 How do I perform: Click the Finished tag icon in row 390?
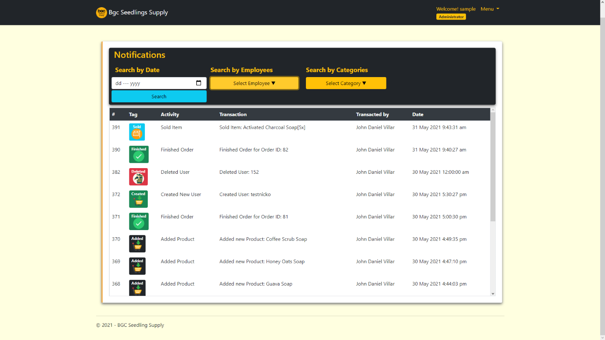click(x=139, y=155)
